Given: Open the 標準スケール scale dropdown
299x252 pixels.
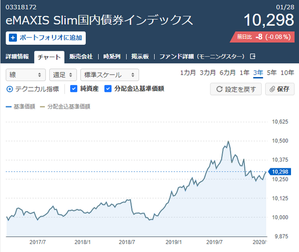Looking at the screenshot, I should coord(110,75).
